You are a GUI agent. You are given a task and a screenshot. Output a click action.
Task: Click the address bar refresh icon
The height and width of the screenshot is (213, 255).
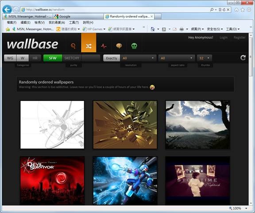pos(224,10)
